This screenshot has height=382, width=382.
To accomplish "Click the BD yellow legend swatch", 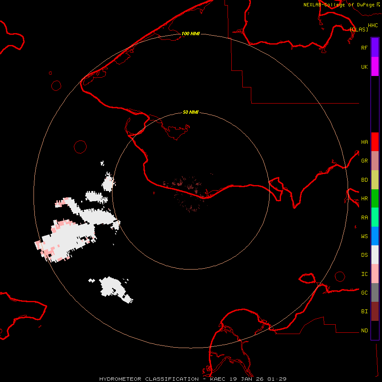I will 375,180.
